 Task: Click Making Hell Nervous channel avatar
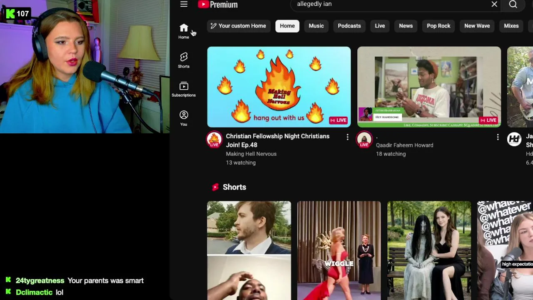[214, 140]
